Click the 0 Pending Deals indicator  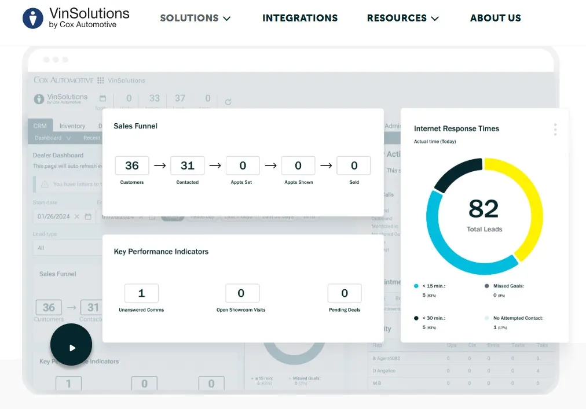click(345, 293)
